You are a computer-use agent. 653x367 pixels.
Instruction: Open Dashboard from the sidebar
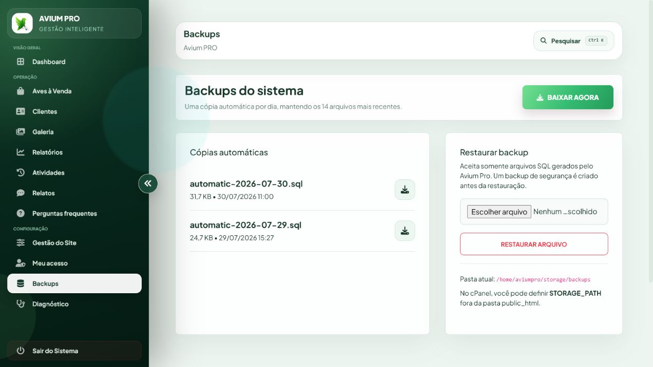coord(74,62)
